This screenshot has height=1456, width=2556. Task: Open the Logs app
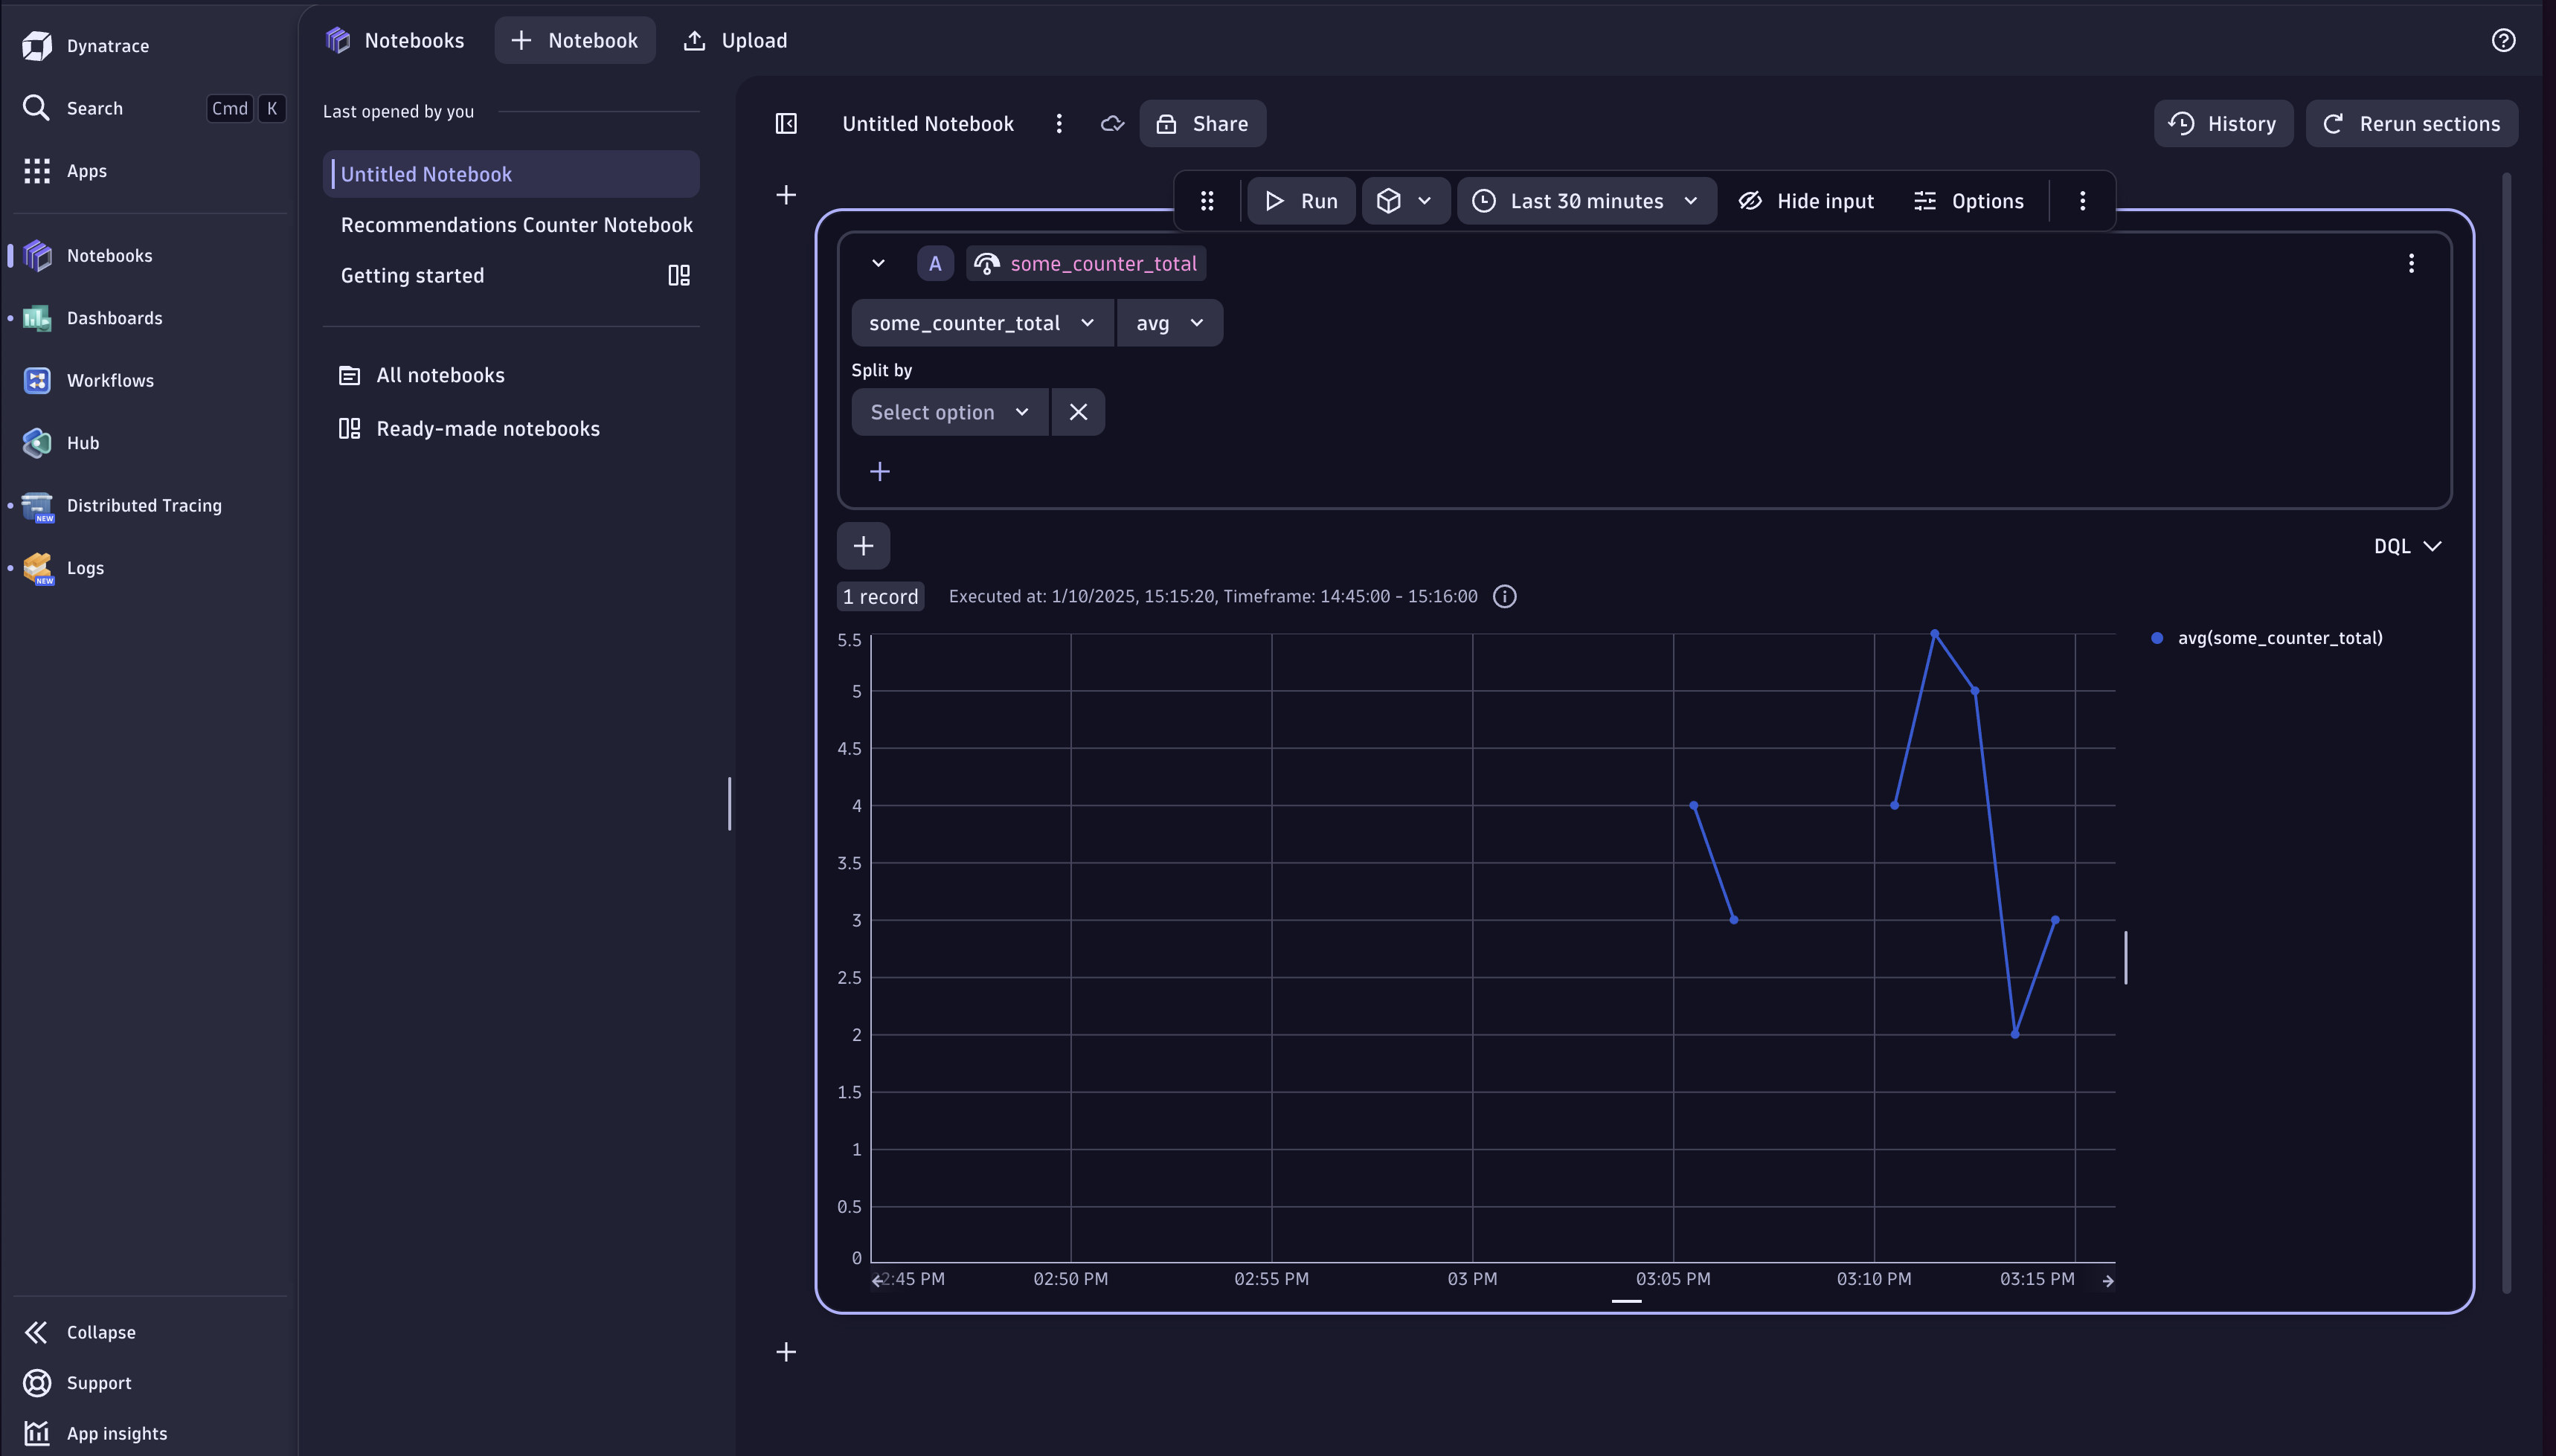pyautogui.click(x=85, y=567)
